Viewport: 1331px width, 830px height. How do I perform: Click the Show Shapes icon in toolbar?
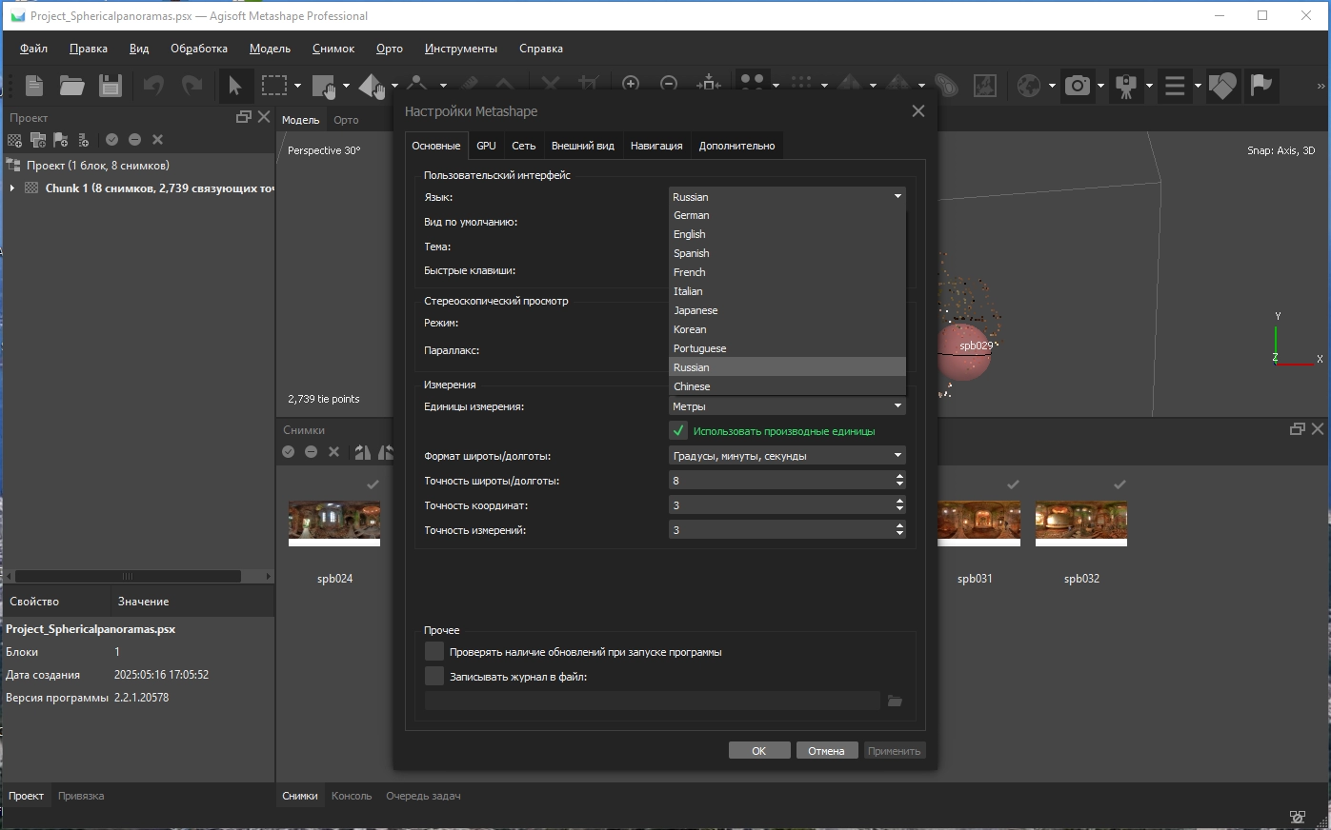[x=1222, y=86]
